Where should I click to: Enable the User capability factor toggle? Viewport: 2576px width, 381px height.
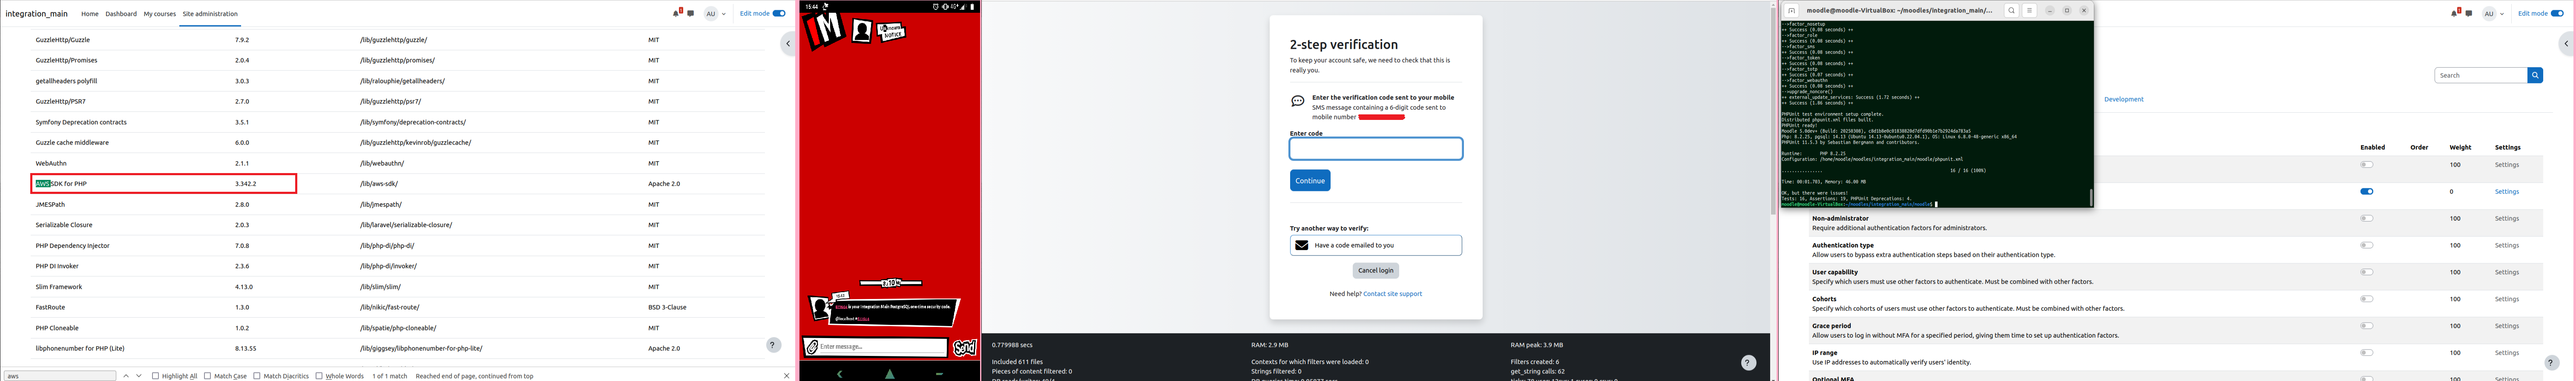(2367, 272)
